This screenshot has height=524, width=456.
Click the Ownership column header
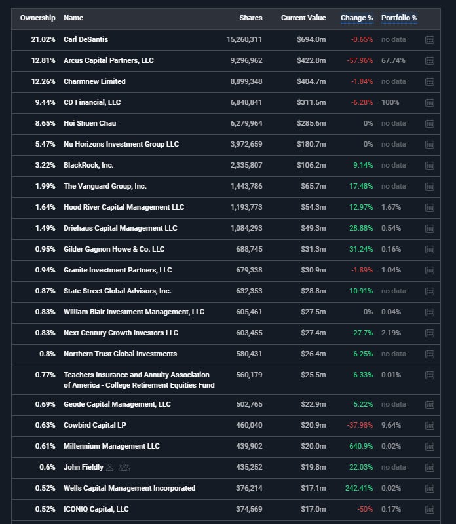pyautogui.click(x=37, y=18)
